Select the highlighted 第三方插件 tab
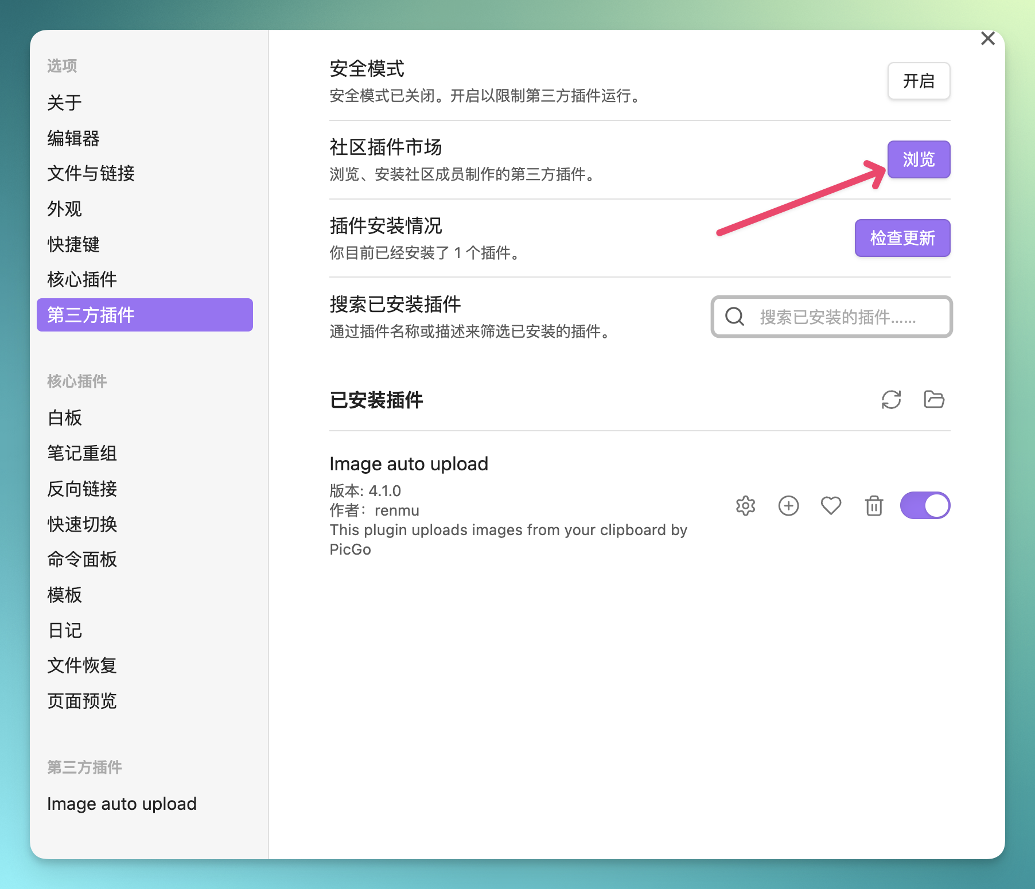 (145, 315)
